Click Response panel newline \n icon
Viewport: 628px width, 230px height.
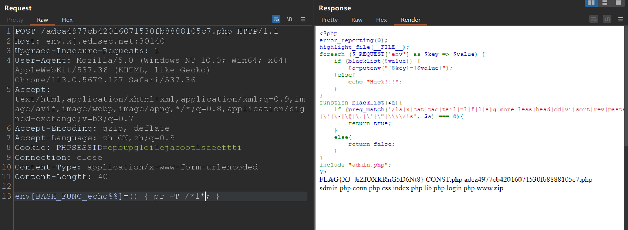[607, 19]
